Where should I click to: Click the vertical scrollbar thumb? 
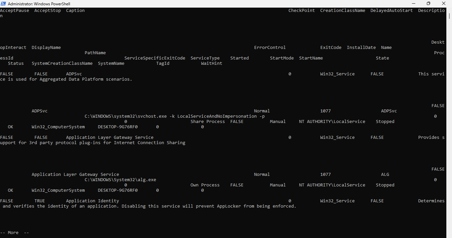pyautogui.click(x=449, y=16)
